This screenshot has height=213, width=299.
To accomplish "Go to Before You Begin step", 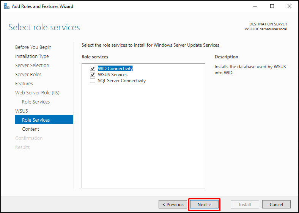I will click(x=33, y=47).
